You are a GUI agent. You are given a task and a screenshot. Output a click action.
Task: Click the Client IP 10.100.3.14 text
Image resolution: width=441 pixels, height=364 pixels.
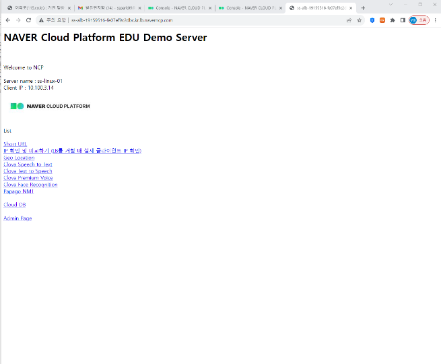pos(28,88)
